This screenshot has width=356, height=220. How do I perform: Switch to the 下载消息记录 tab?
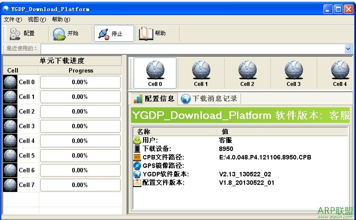[x=209, y=98]
